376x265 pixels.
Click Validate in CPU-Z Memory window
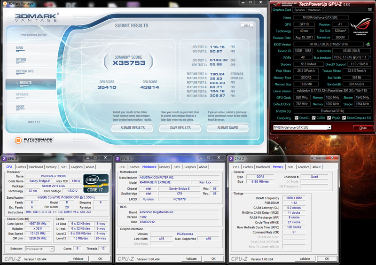pos(305,259)
